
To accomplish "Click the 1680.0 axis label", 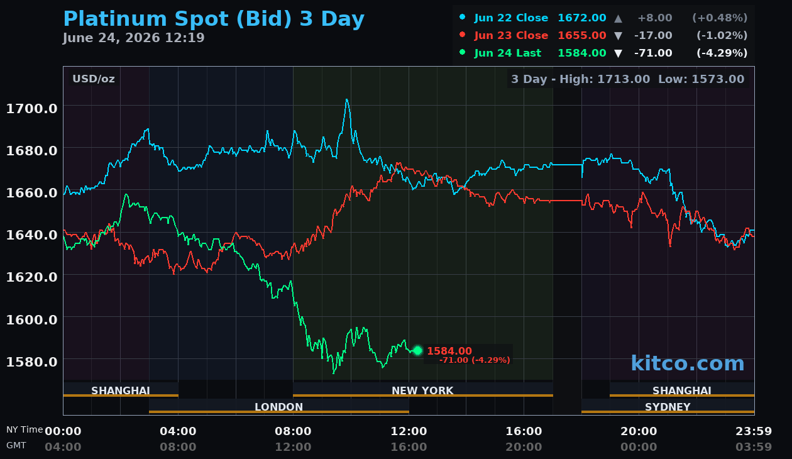I will click(31, 150).
